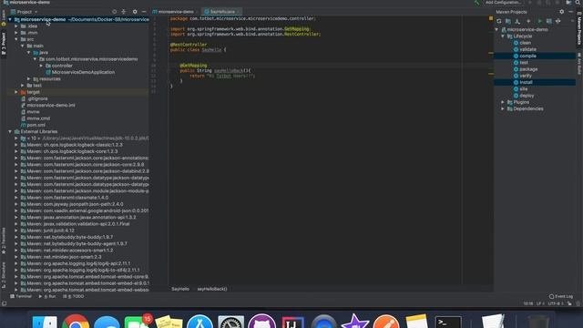
Task: Click the yellow inspection indicator square in editor
Action: coord(491,18)
